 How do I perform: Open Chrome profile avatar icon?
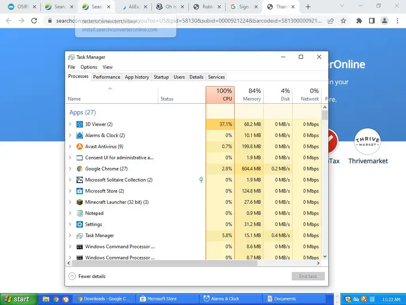coord(385,21)
